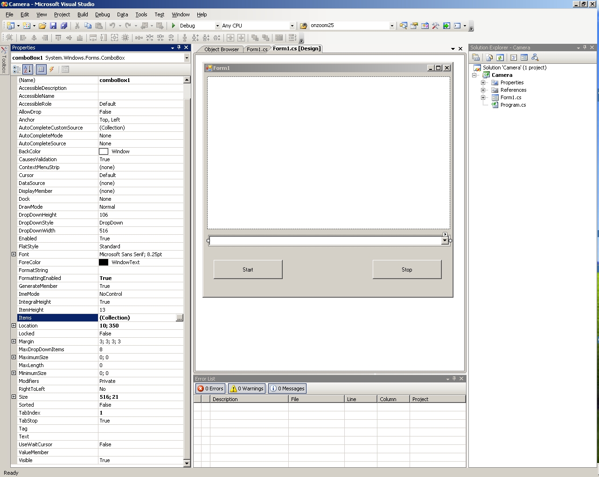Screen dimensions: 599x477
Task: Toggle auto-hide pin on Properties panel
Action: (179, 48)
